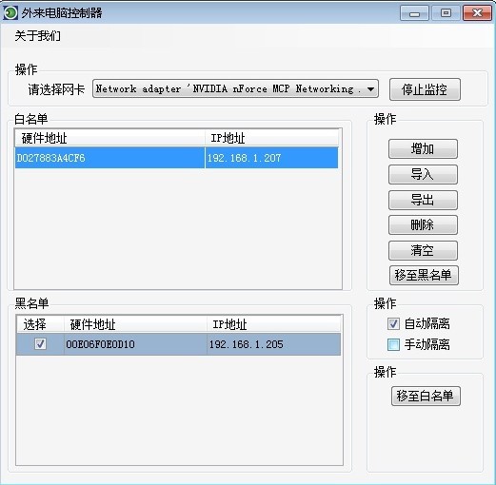Screen dimensions: 496x485
Task: Click the blacklist 选择 column header
Action: pos(40,324)
